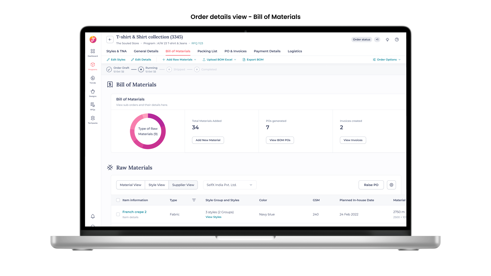This screenshot has height=276, width=491.
Task: Switch to Packing List tab
Action: click(207, 51)
